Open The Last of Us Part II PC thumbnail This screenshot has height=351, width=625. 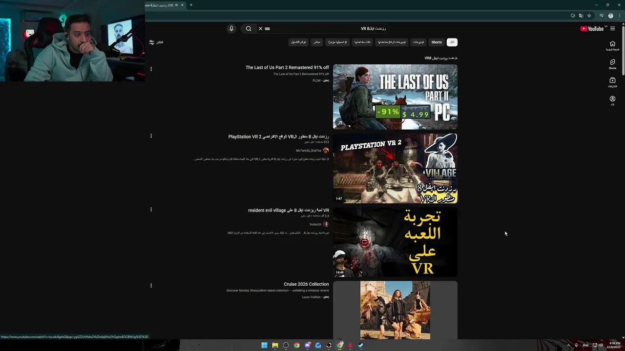click(x=395, y=97)
